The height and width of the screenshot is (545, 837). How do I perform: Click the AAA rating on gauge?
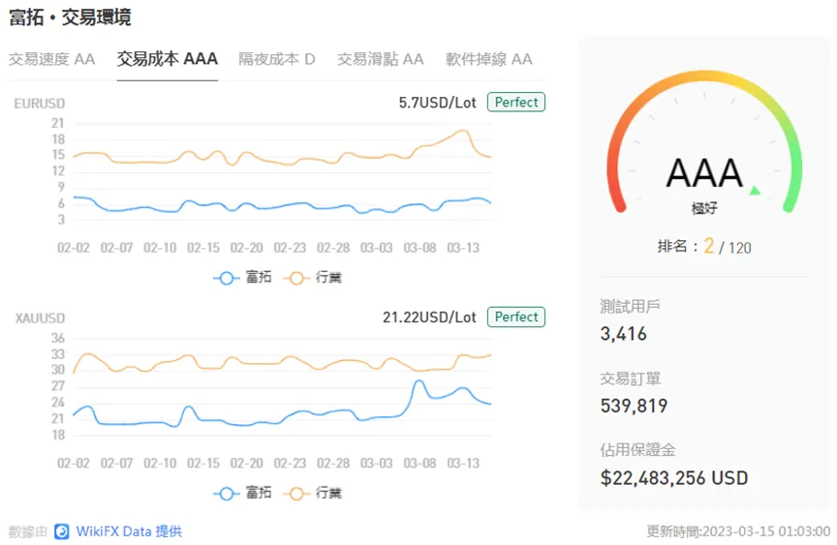point(704,173)
